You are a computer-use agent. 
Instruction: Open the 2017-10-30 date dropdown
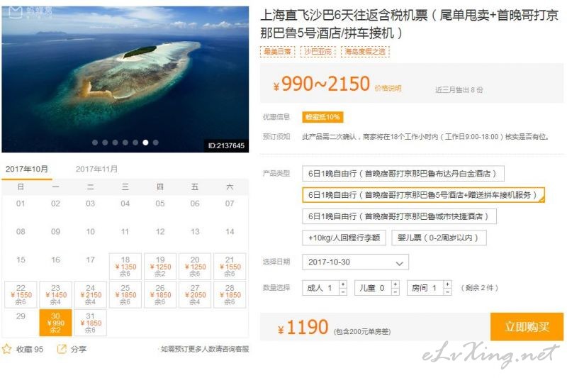pyautogui.click(x=356, y=262)
